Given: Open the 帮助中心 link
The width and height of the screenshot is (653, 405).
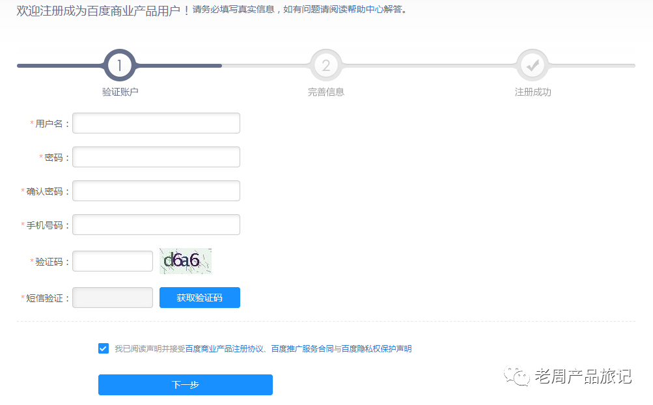Looking at the screenshot, I should tap(365, 10).
